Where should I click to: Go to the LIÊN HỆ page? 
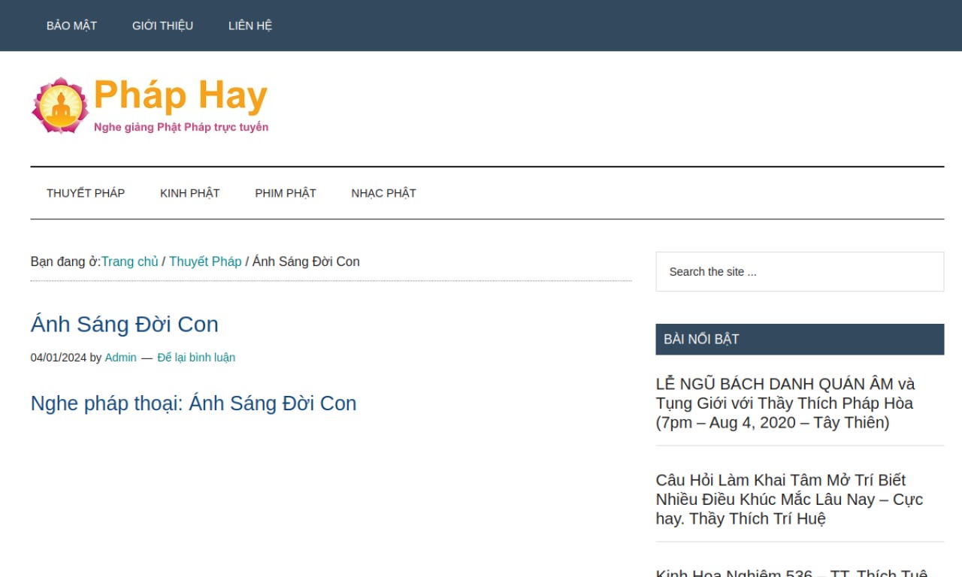250,26
